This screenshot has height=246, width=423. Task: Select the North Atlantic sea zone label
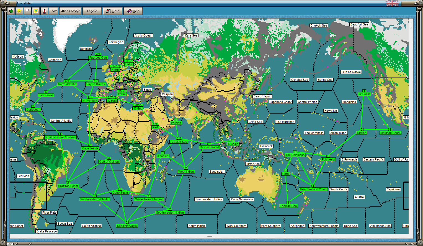click(67, 84)
